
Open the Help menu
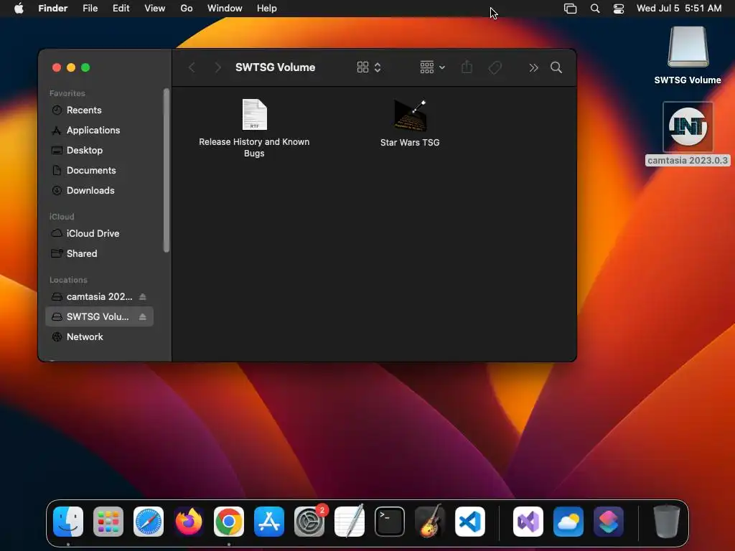click(x=267, y=9)
